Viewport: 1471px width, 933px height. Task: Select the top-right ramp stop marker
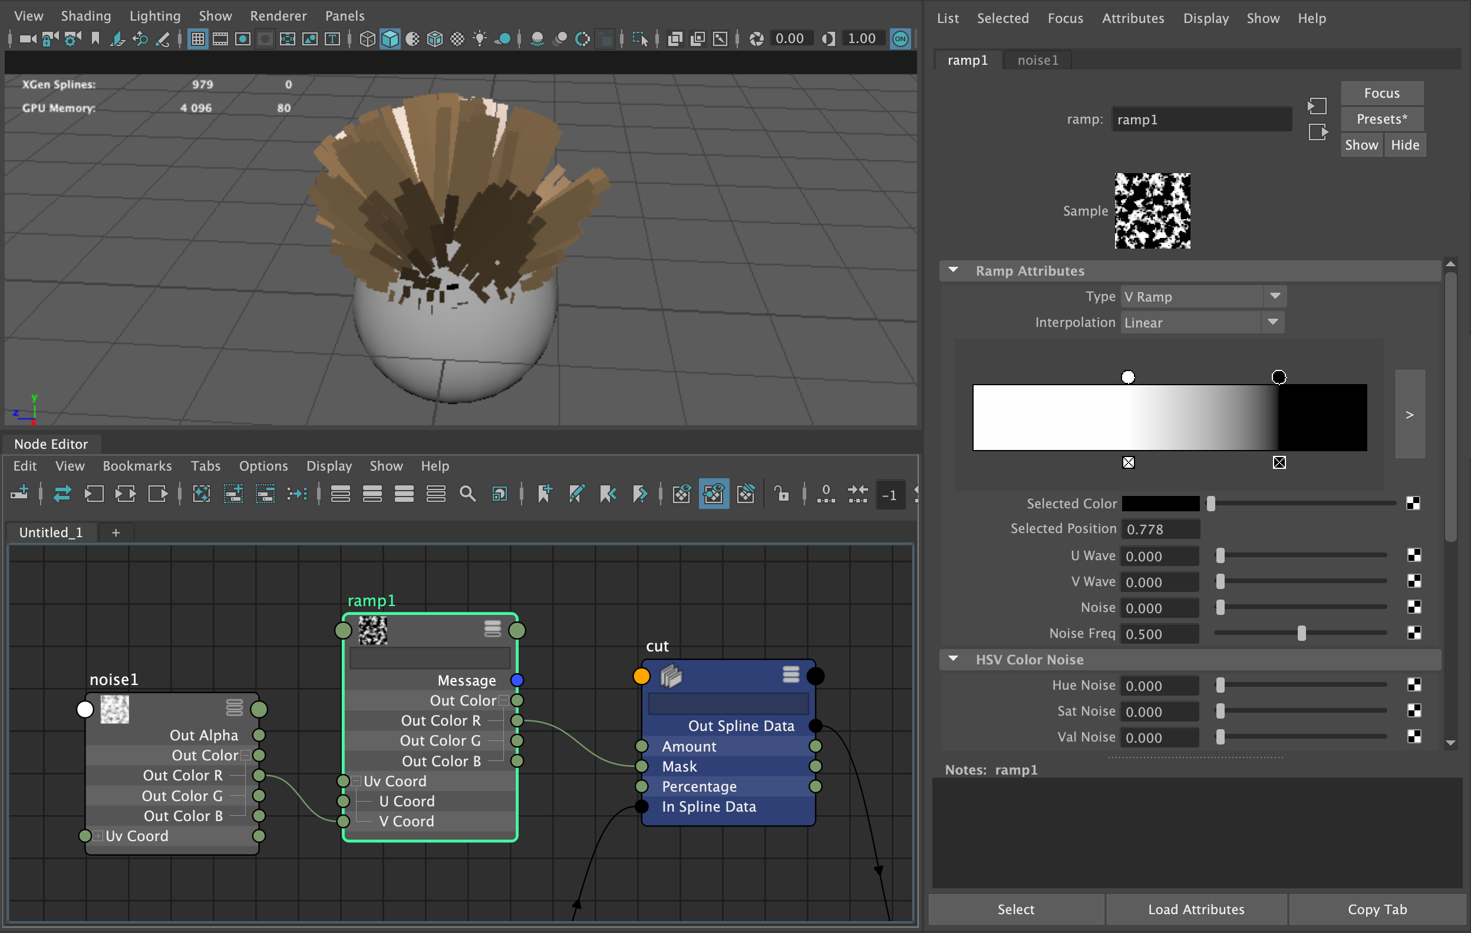1280,377
